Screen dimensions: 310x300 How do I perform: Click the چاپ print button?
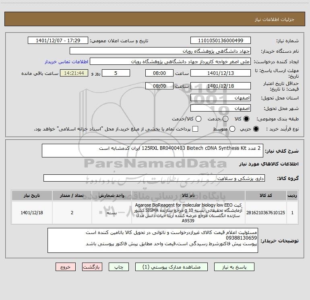point(119,267)
